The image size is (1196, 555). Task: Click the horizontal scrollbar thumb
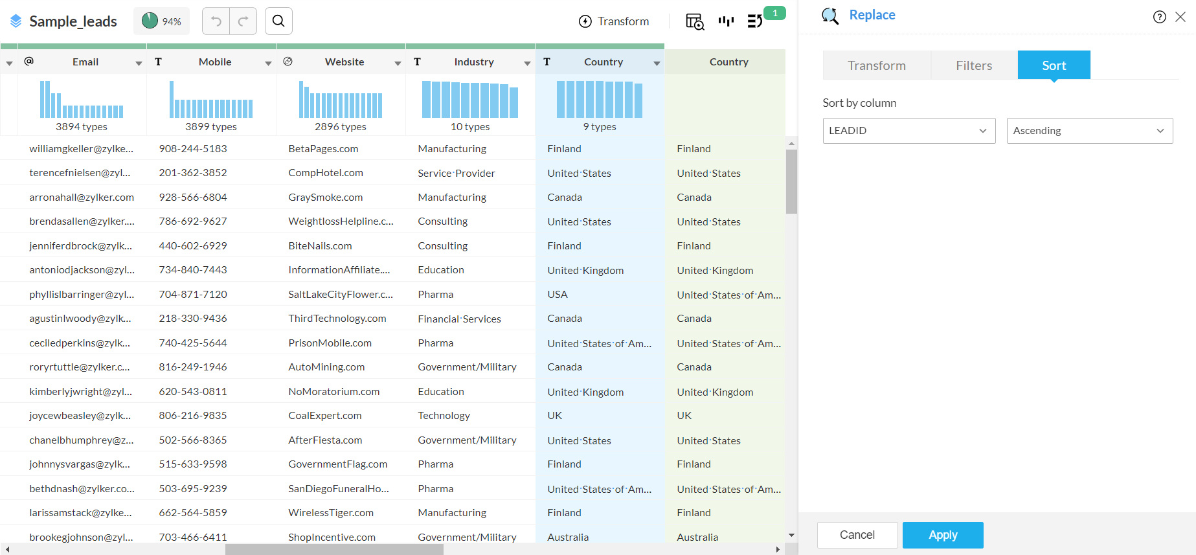(334, 550)
